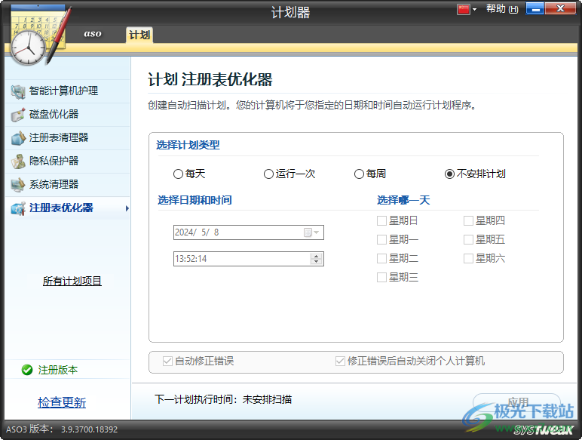This screenshot has width=582, height=440.
Task: Open the language selection dropdown arrow
Action: tap(474, 10)
